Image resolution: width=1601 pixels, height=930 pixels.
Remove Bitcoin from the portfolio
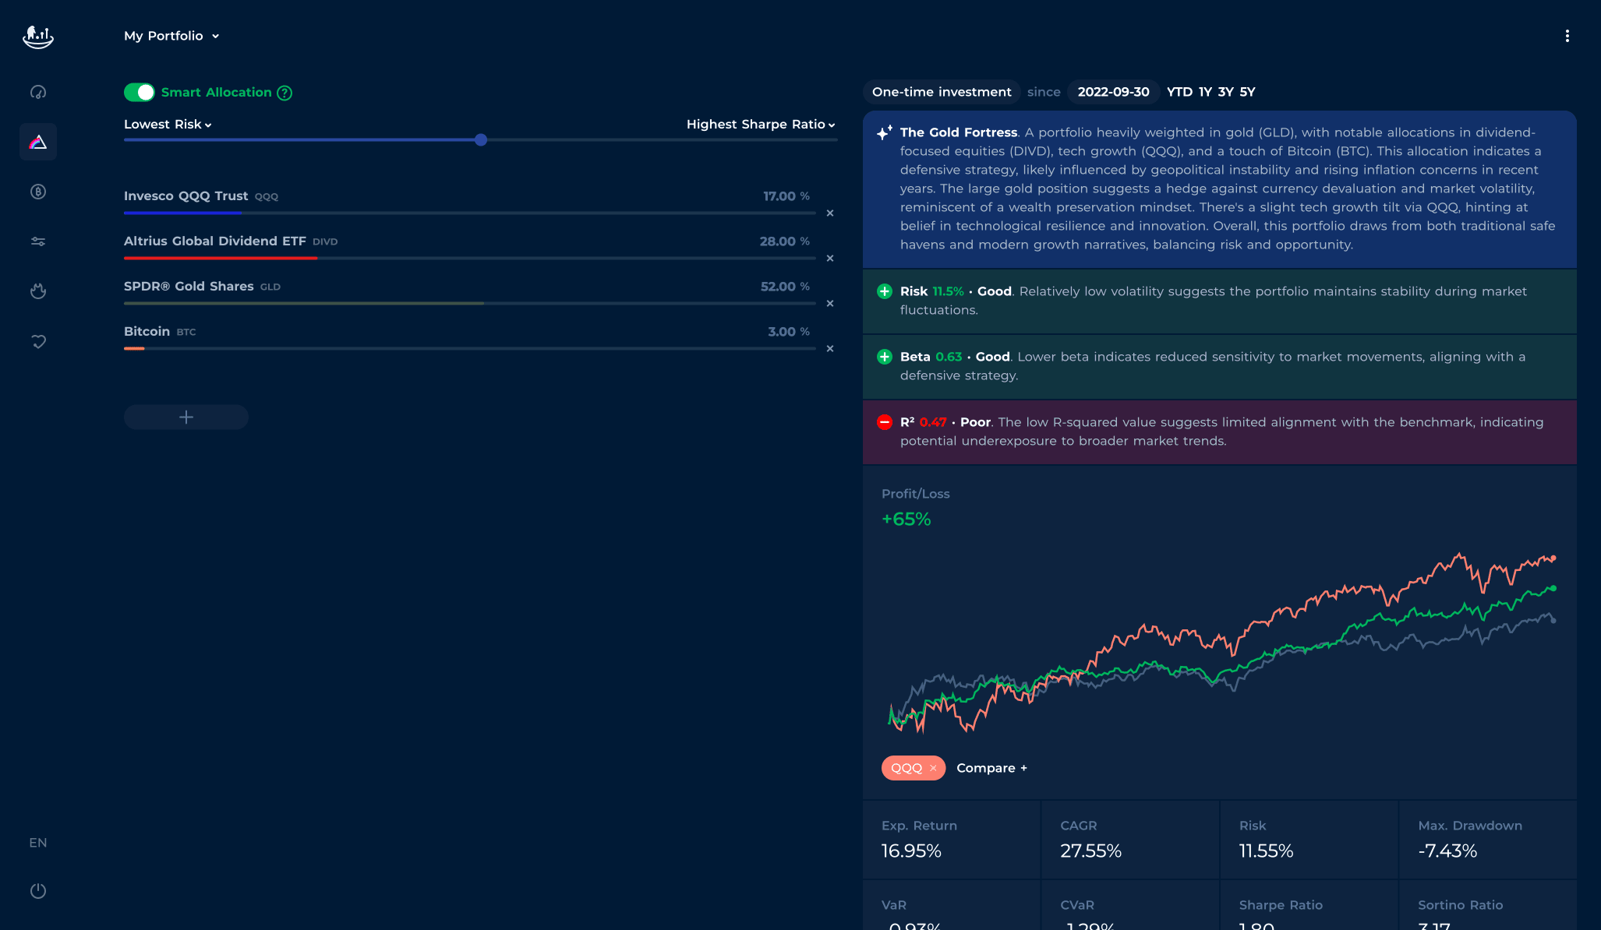tap(830, 349)
